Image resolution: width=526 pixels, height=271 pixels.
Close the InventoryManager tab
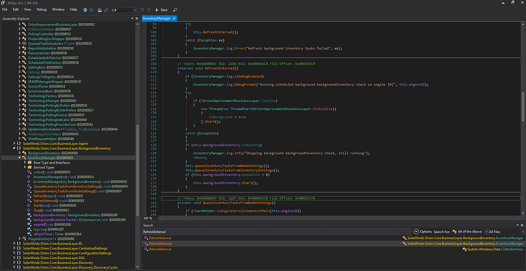point(174,18)
